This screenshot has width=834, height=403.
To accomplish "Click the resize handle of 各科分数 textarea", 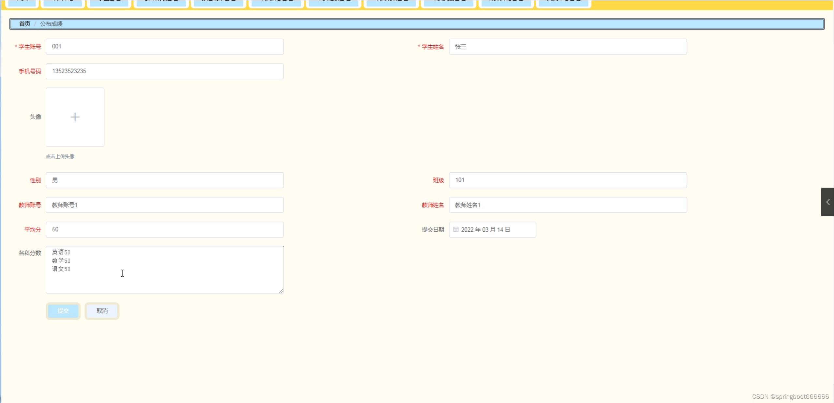I will (x=281, y=290).
